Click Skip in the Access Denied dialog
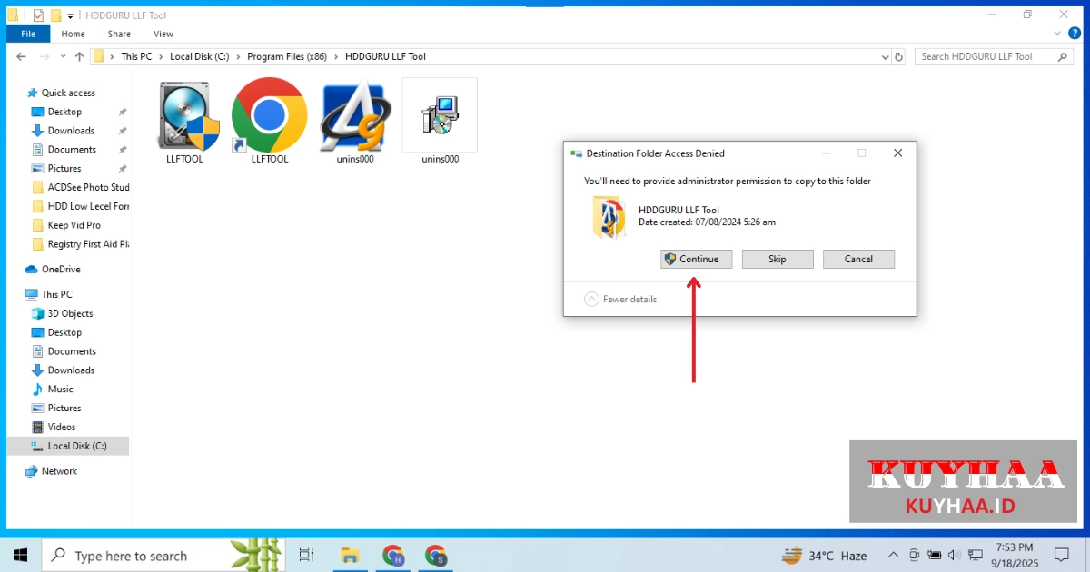 [778, 259]
